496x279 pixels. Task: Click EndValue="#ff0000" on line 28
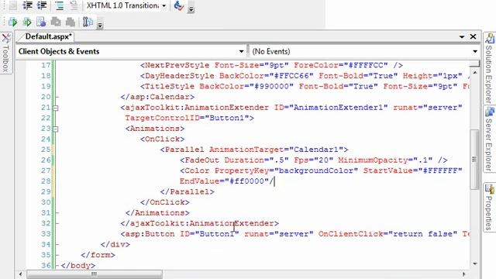coord(224,181)
